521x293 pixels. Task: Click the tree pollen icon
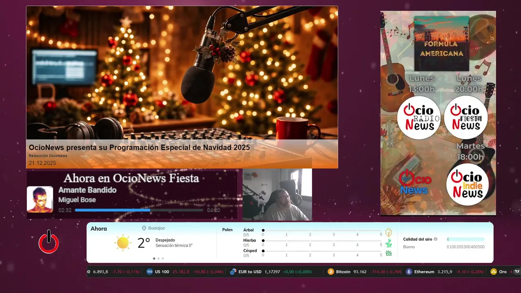(389, 232)
